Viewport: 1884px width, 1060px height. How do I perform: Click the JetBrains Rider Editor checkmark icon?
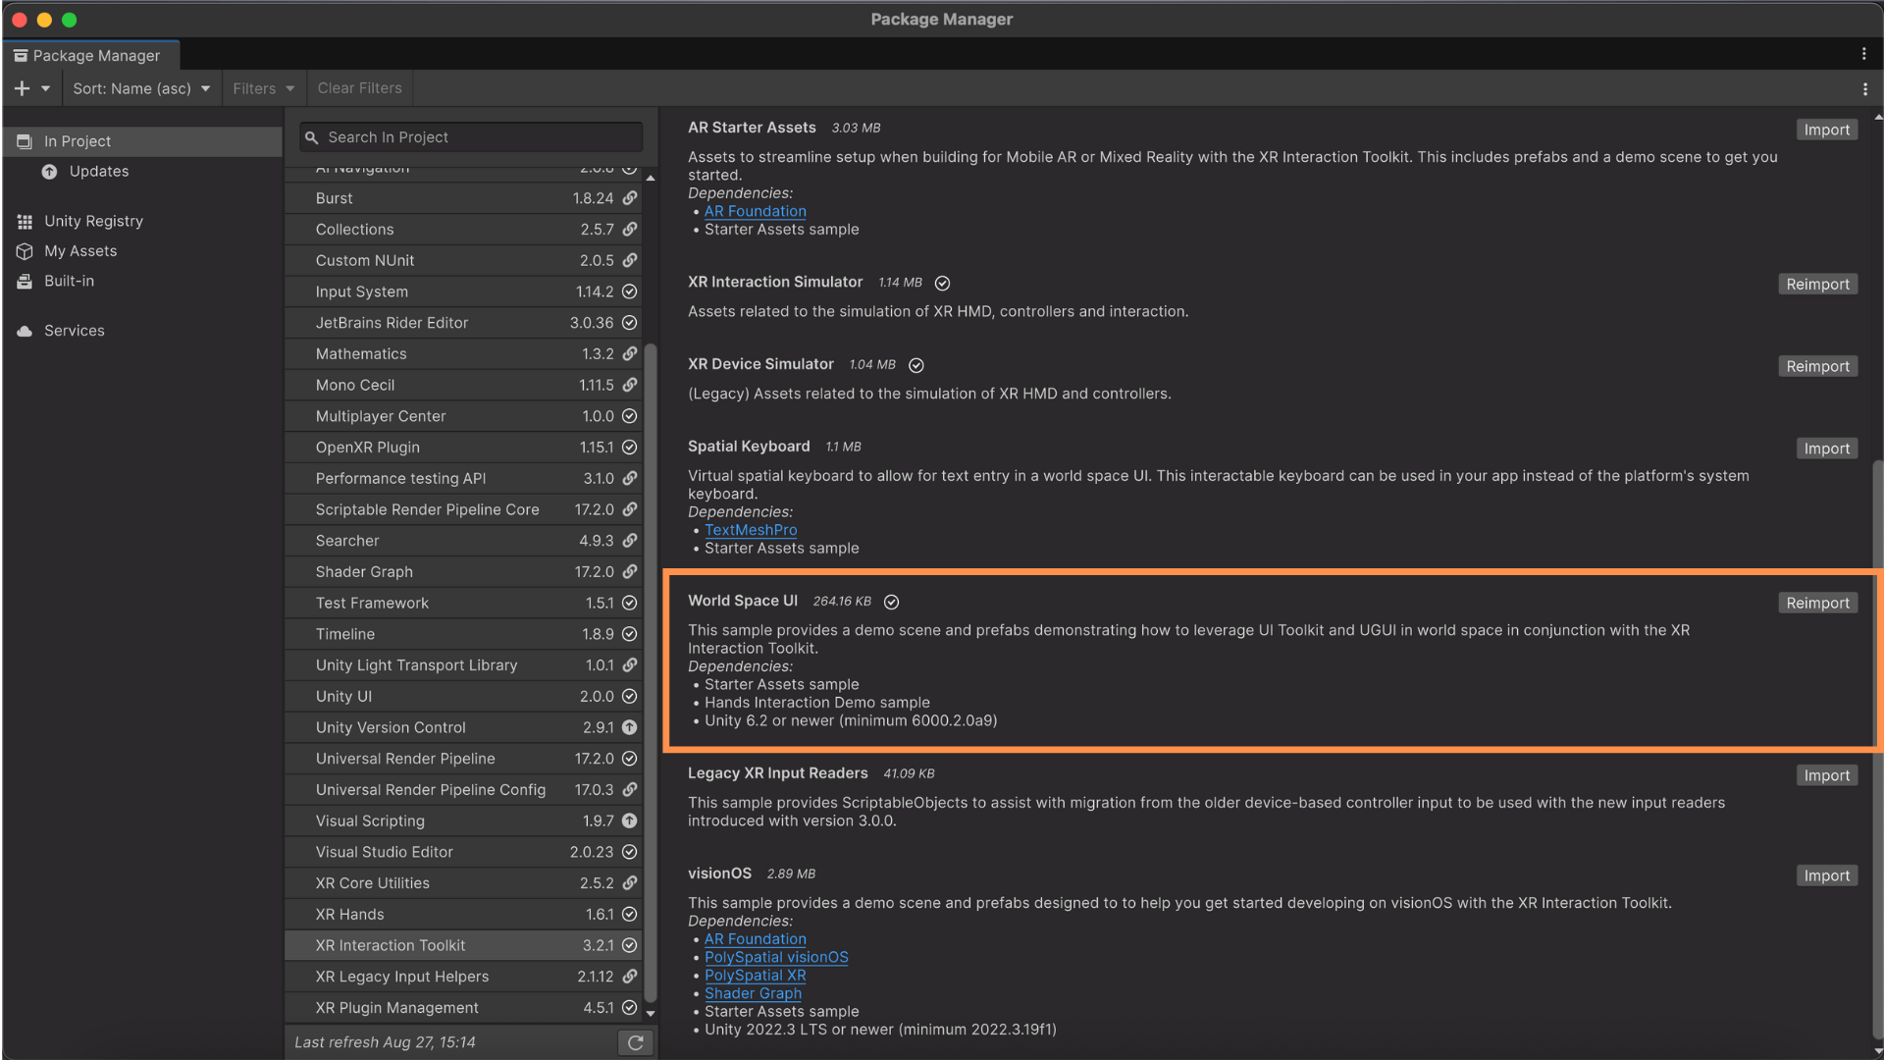[x=630, y=323]
